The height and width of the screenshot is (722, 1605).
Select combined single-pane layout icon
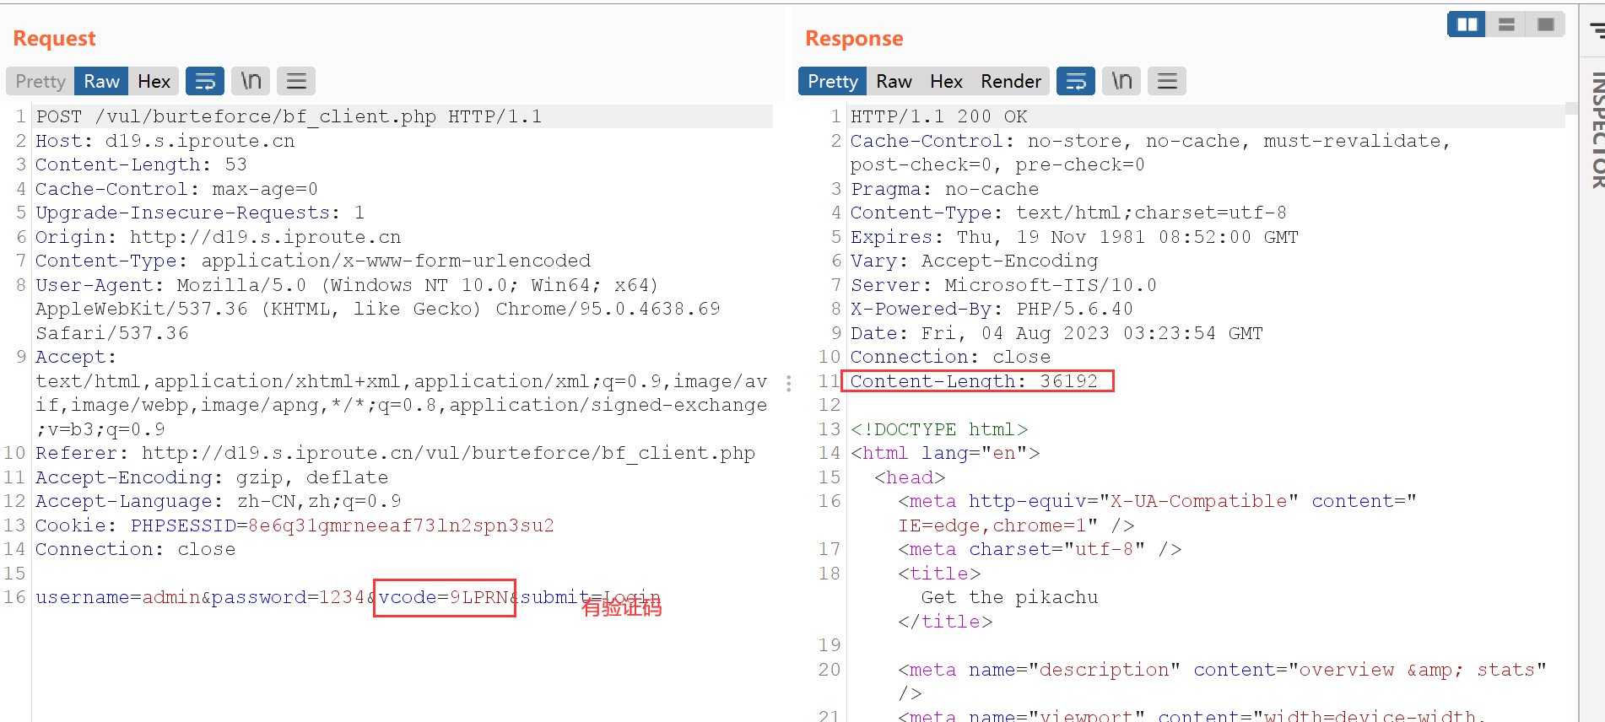tap(1545, 24)
